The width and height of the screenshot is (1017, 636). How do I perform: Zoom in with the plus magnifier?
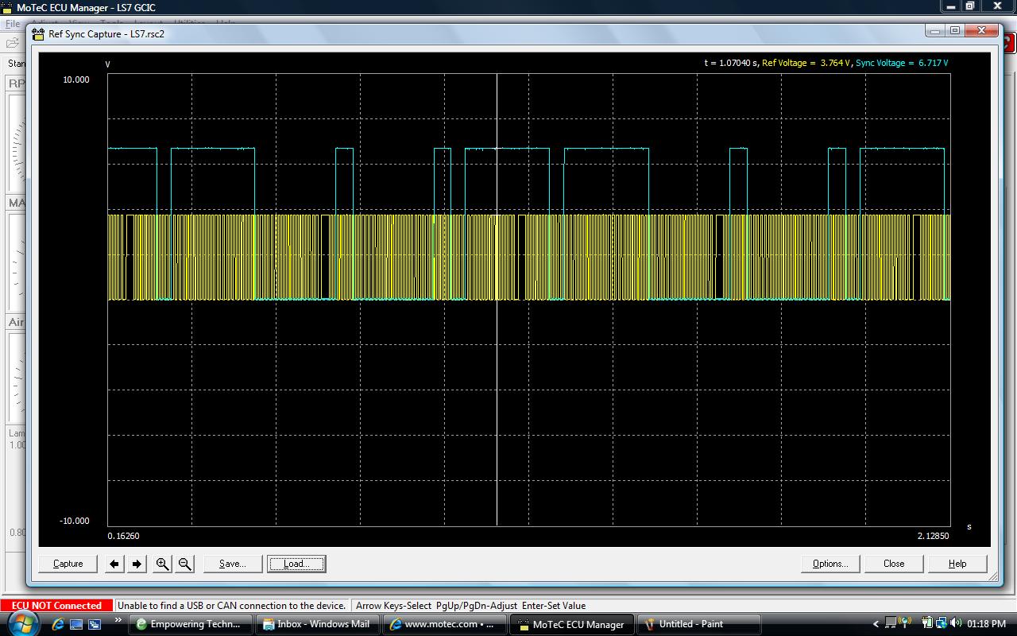[x=162, y=564]
